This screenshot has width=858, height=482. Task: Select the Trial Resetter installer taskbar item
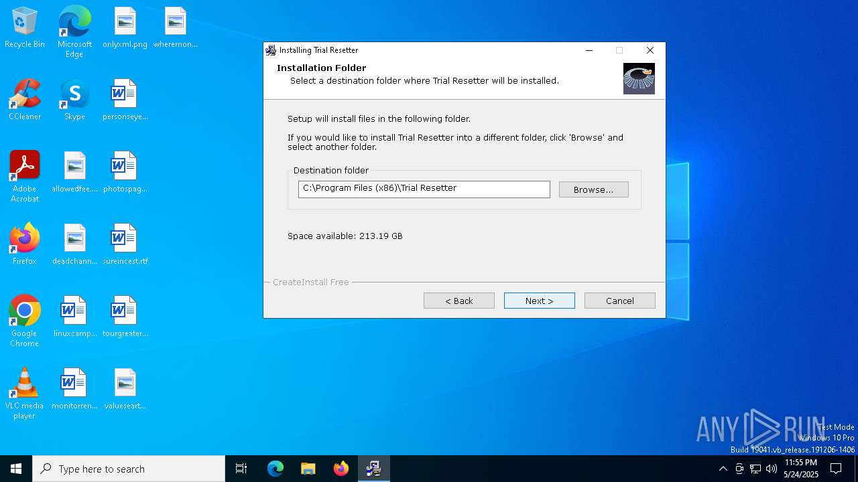point(374,469)
